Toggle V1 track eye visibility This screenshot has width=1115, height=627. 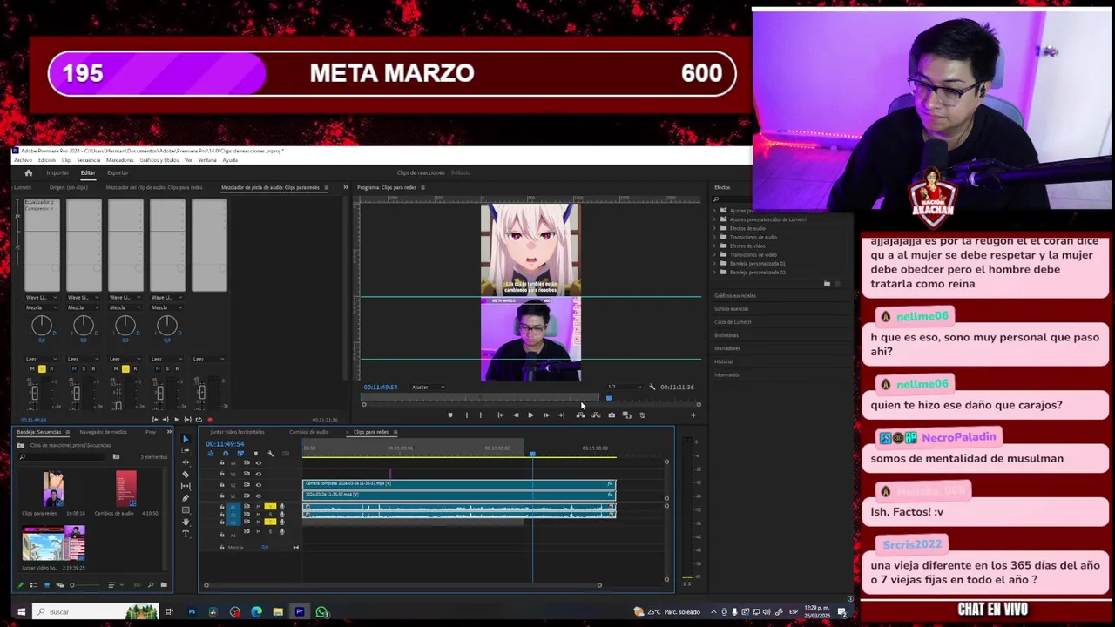(x=258, y=496)
